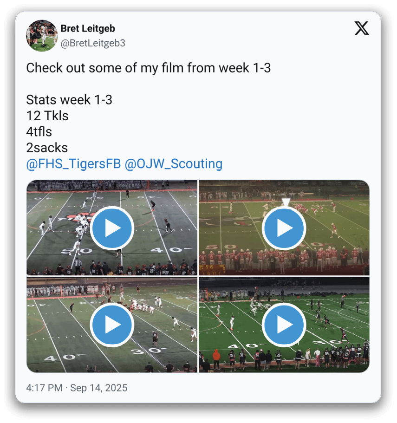Viewport: 397px width, 423px height.
Task: Open the @OJW_Scouting mention link
Action: coord(173,164)
